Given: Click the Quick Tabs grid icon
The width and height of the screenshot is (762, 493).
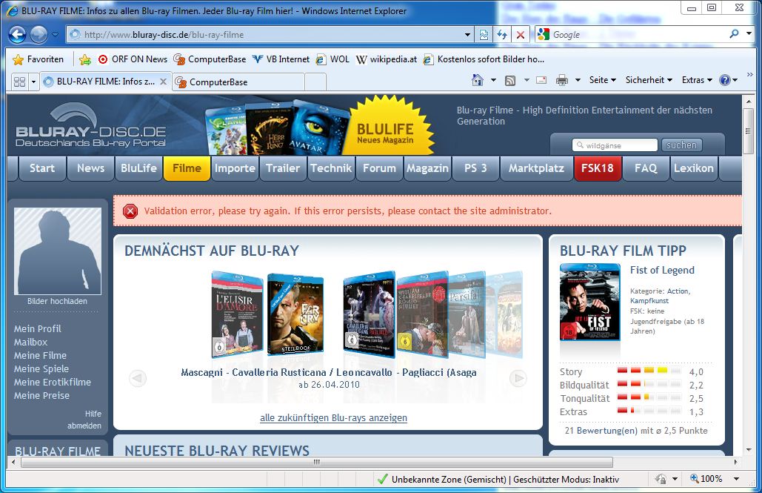Looking at the screenshot, I should (x=19, y=82).
